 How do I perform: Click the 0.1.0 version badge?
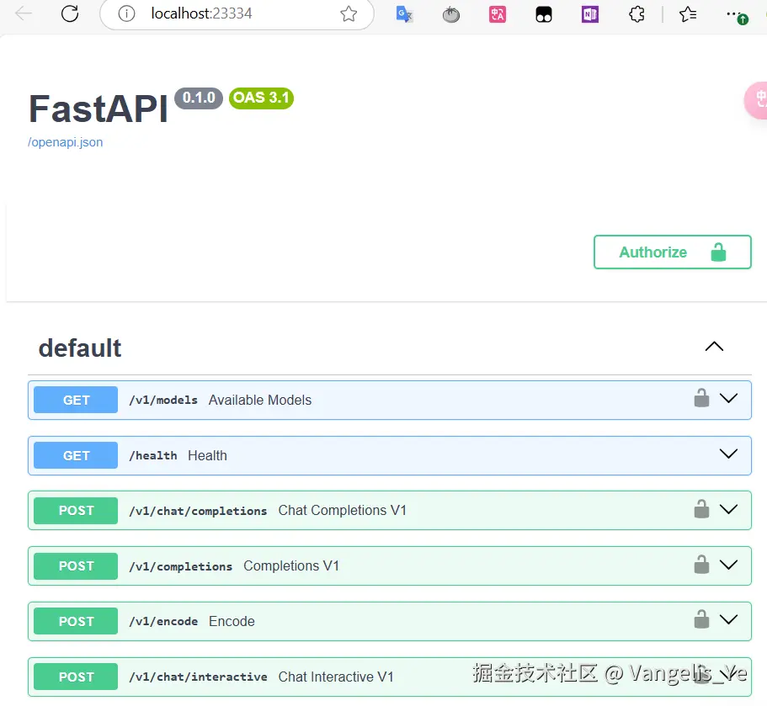[199, 98]
